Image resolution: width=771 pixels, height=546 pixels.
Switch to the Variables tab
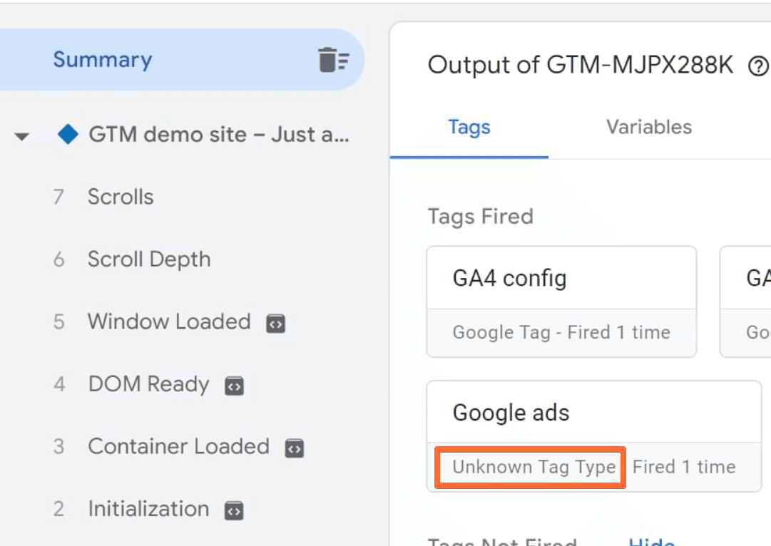click(x=648, y=127)
